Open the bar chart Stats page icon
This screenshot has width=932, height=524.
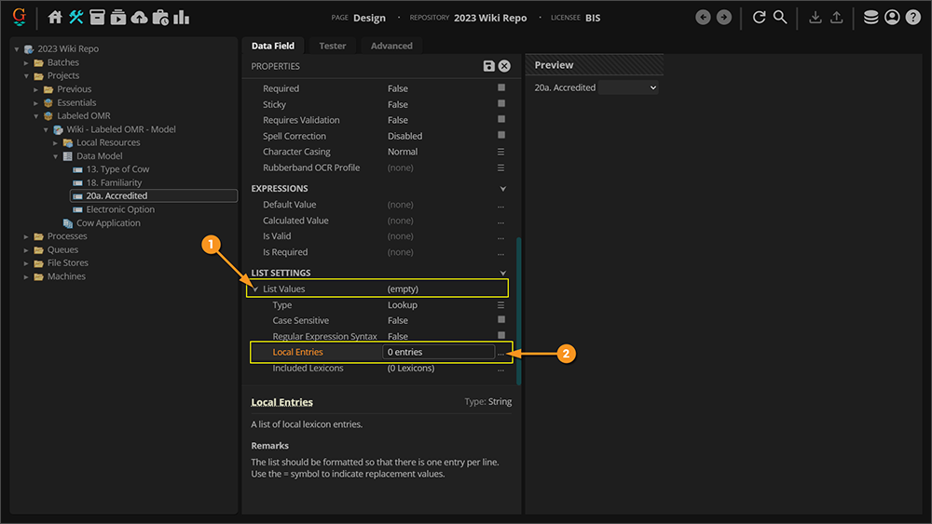[181, 17]
